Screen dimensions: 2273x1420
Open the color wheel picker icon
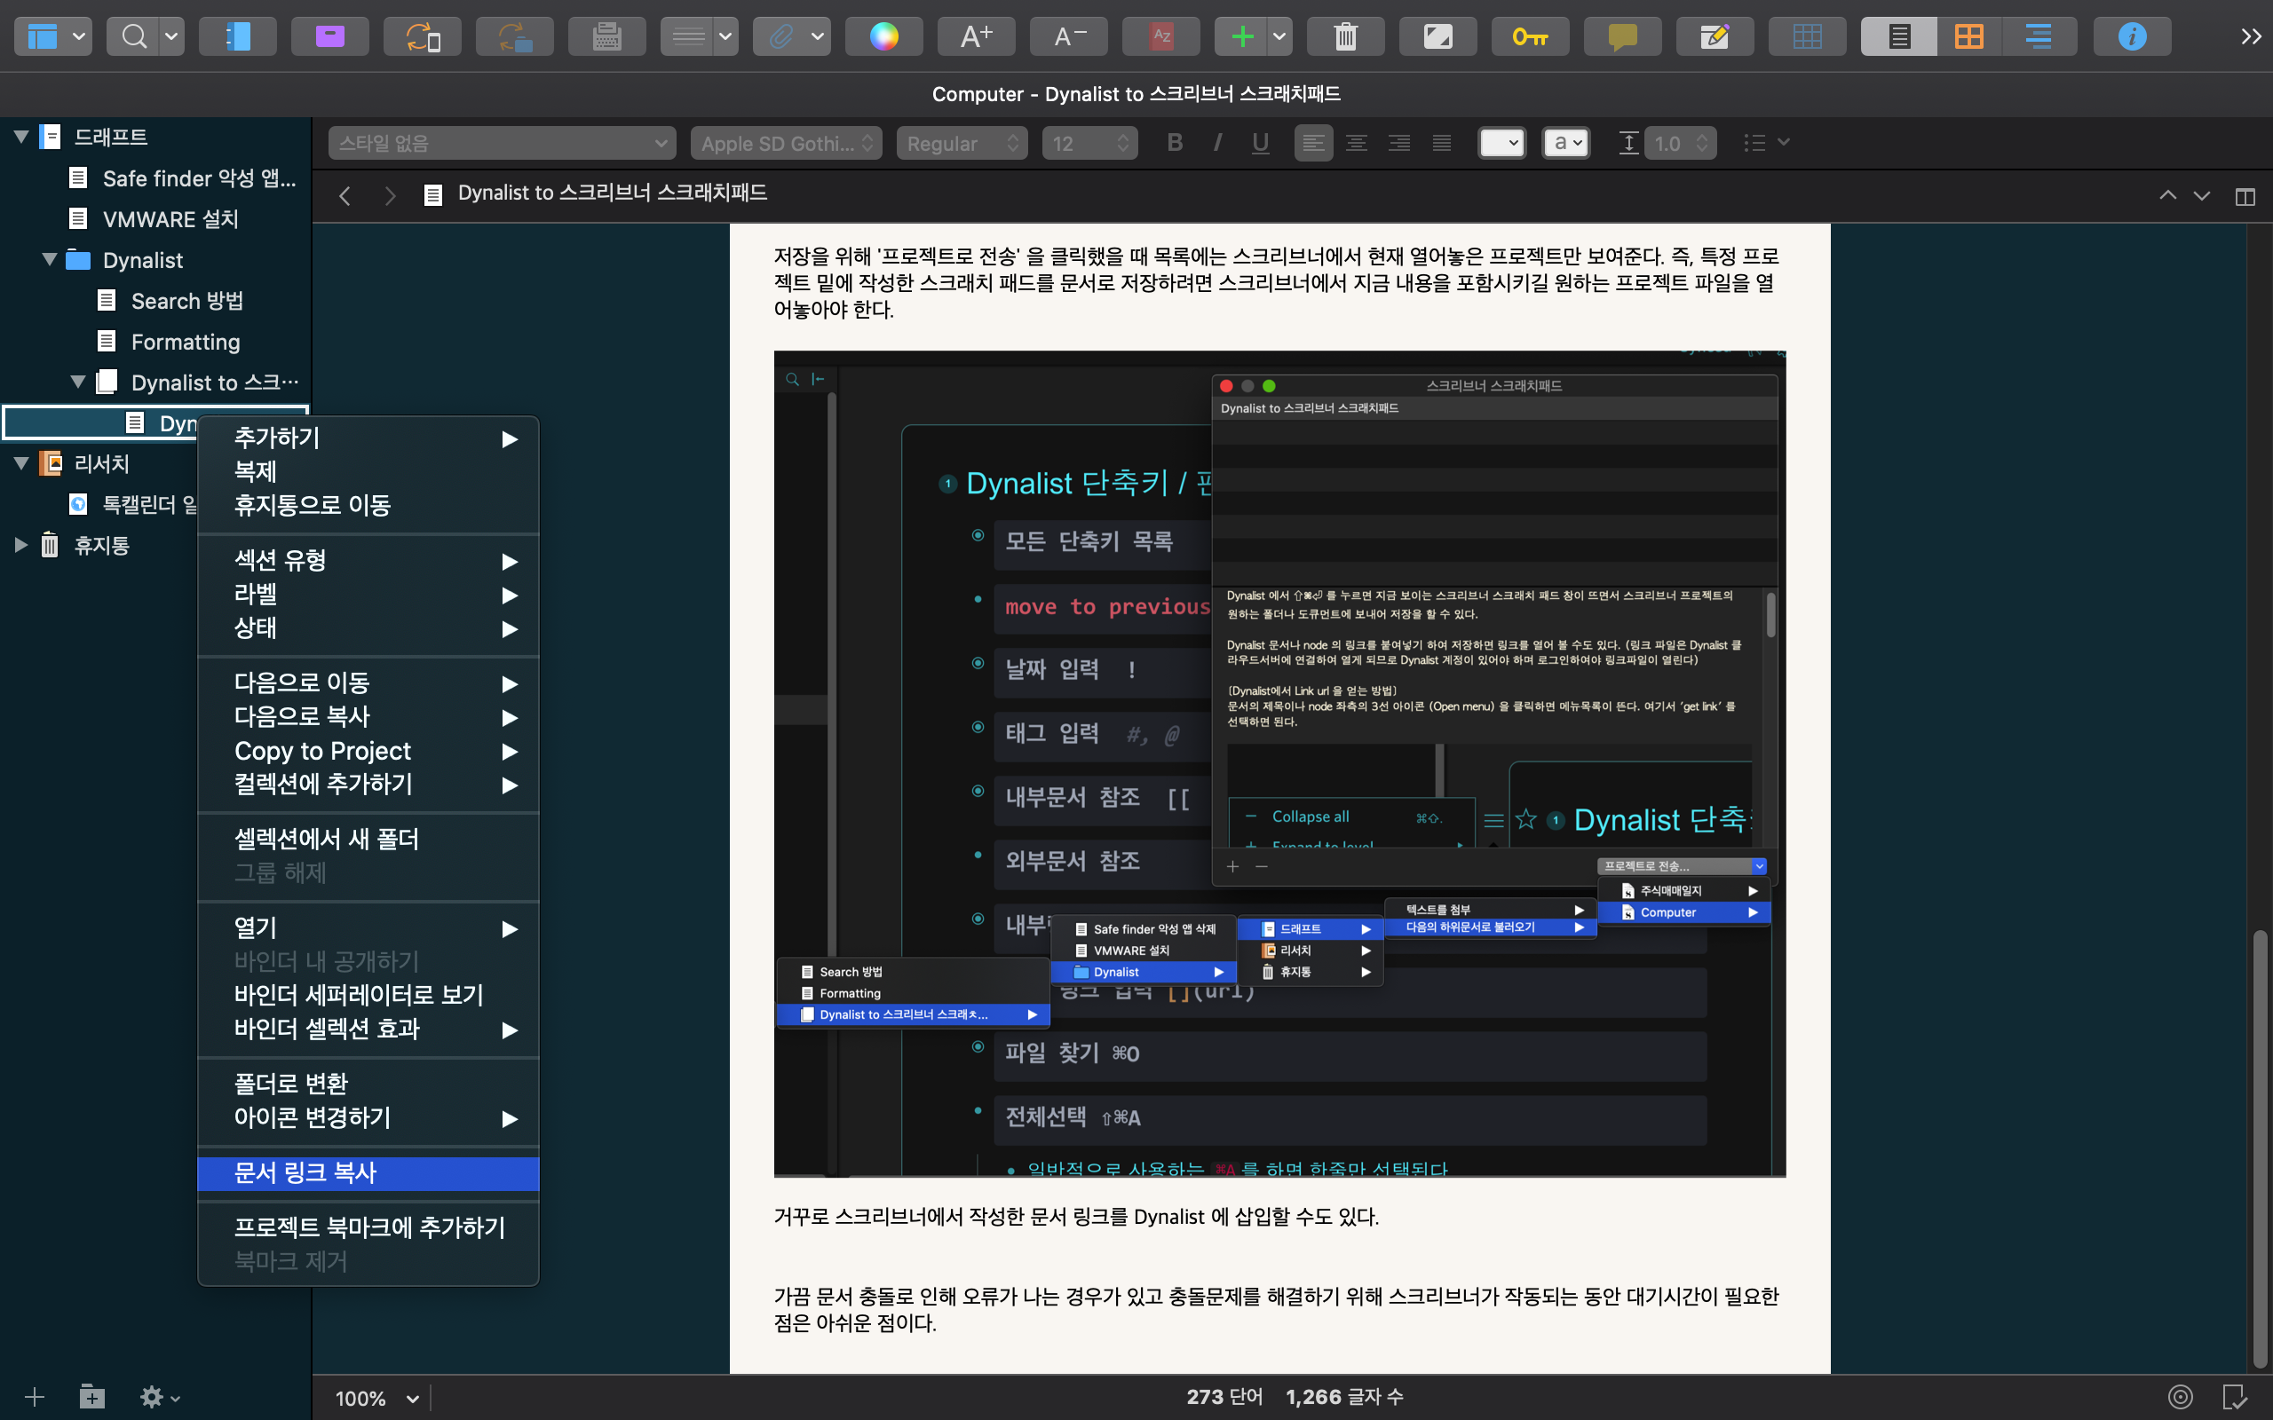tap(883, 36)
